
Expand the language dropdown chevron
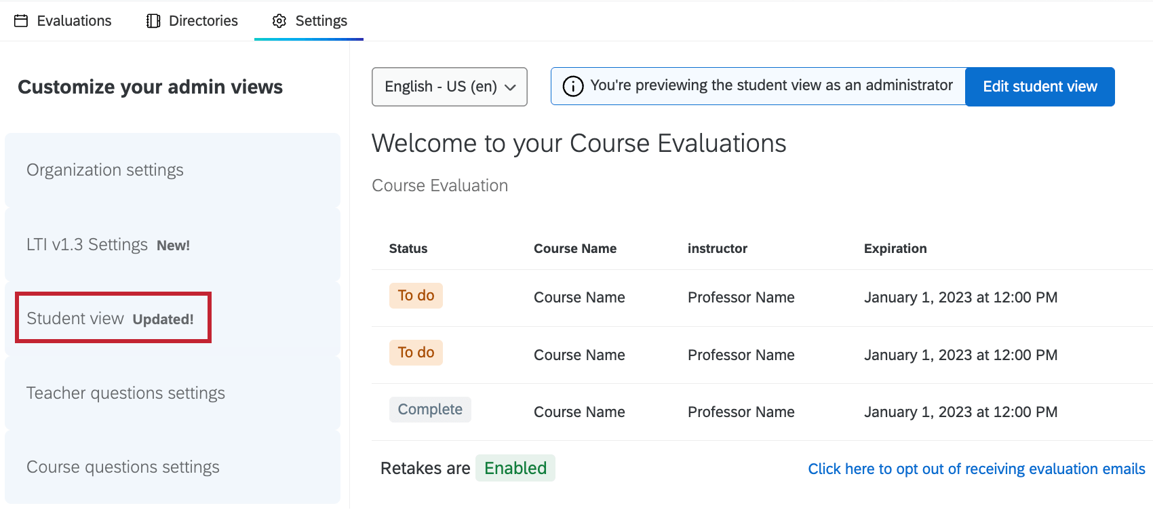pyautogui.click(x=511, y=87)
